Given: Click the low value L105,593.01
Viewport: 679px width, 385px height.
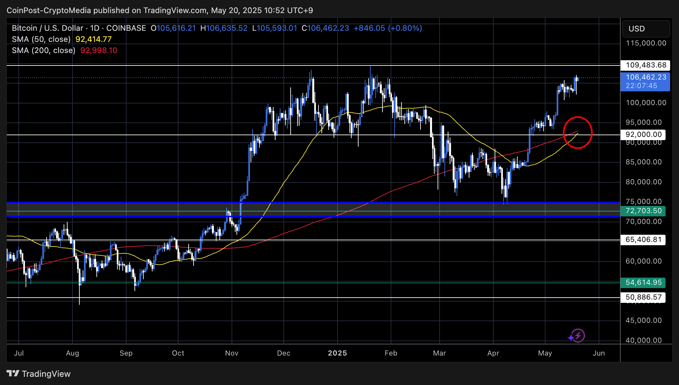Looking at the screenshot, I should click(x=275, y=28).
